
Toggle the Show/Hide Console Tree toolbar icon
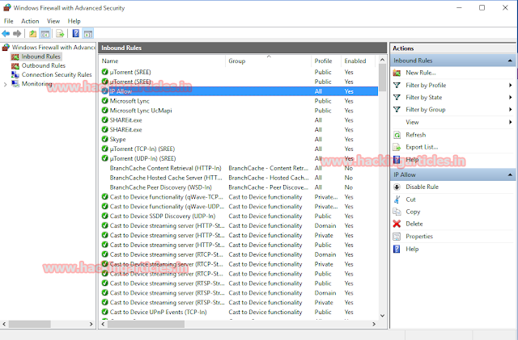pyautogui.click(x=45, y=33)
